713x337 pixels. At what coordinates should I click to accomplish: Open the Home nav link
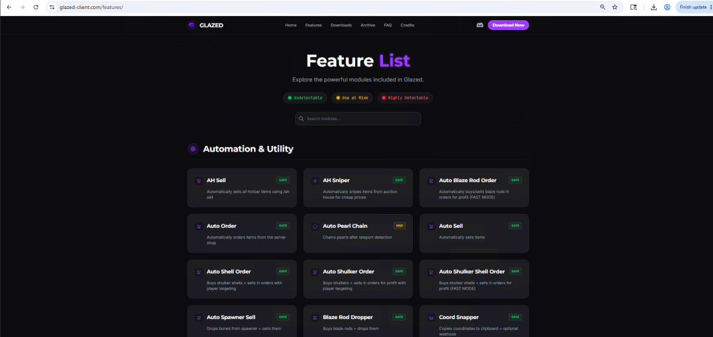[291, 26]
